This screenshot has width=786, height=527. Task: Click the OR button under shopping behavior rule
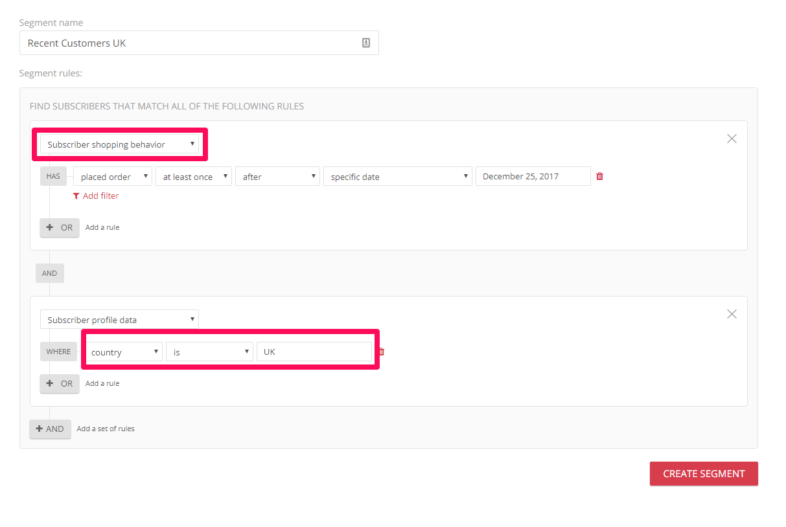(x=60, y=227)
